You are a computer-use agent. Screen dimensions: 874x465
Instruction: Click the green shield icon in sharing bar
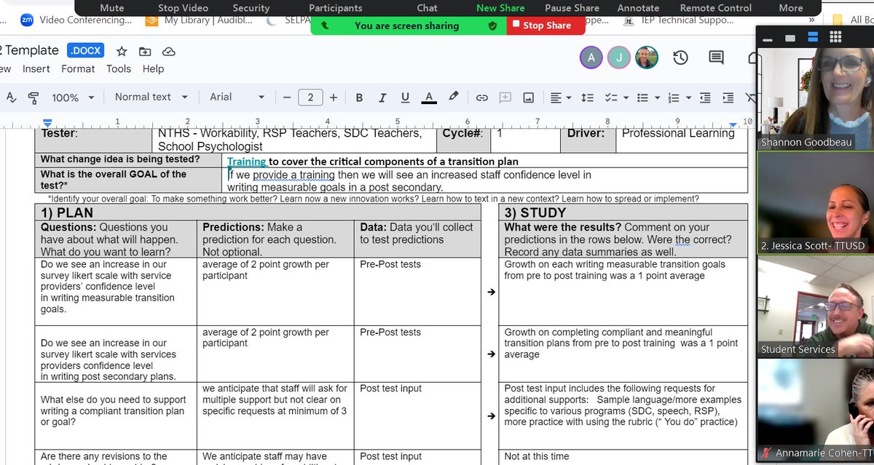pyautogui.click(x=492, y=25)
